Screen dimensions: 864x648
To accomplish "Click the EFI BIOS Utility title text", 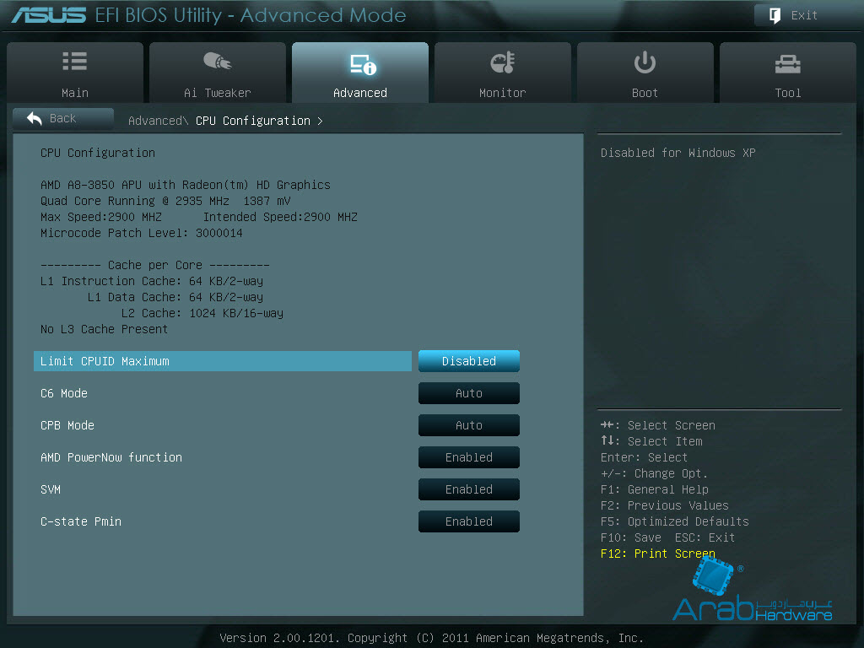I will tap(251, 15).
